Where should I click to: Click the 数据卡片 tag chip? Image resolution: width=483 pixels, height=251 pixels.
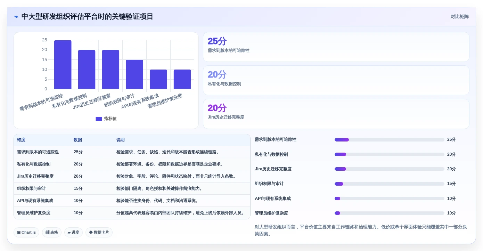click(99, 233)
